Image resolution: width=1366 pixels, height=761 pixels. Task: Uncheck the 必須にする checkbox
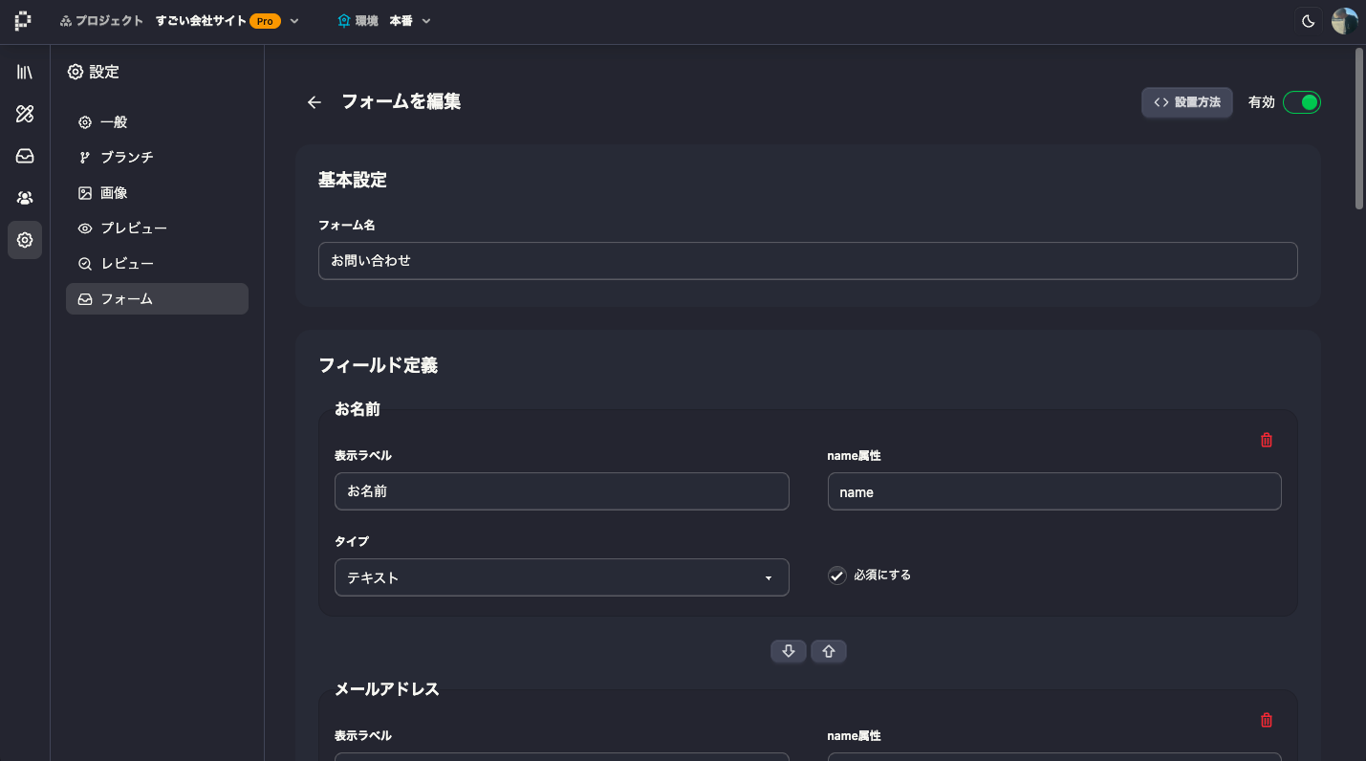(837, 576)
